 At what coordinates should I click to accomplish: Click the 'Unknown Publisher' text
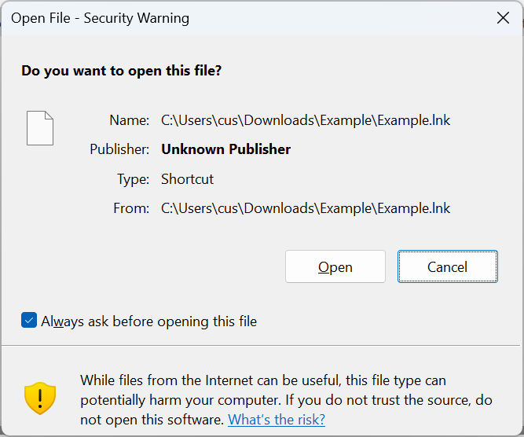click(226, 149)
